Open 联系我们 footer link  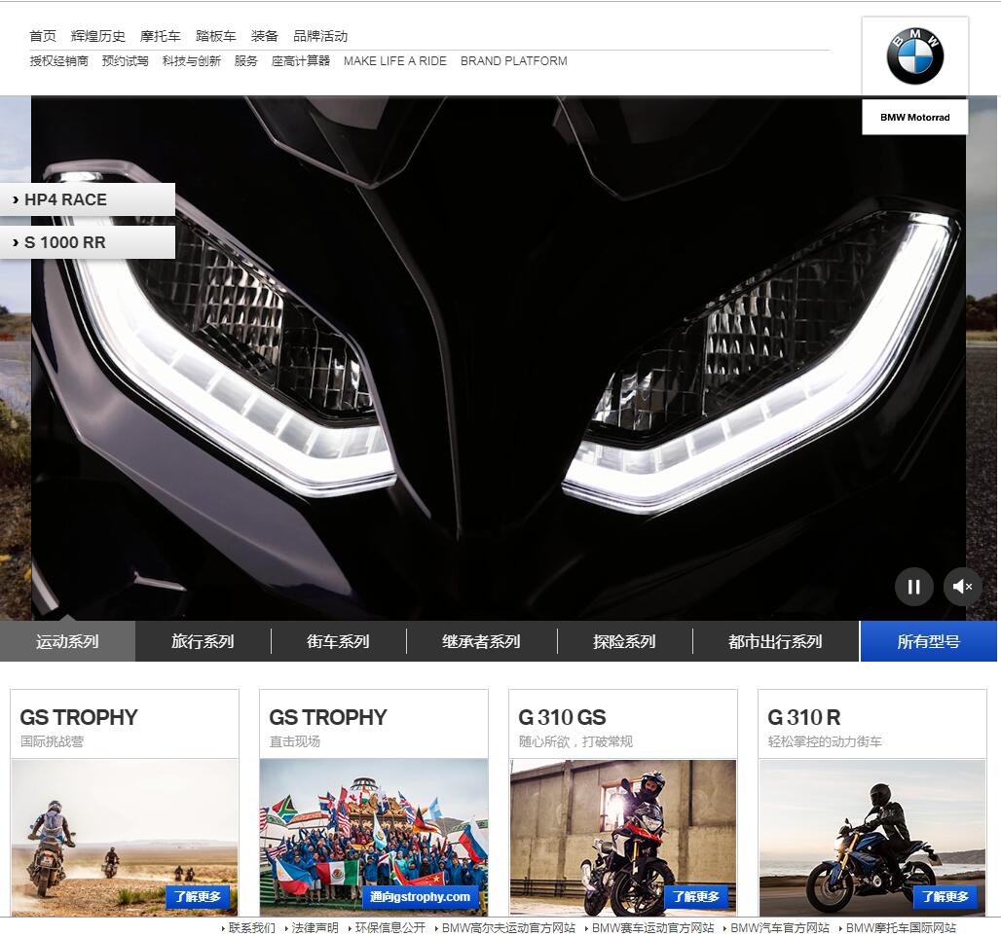251,928
